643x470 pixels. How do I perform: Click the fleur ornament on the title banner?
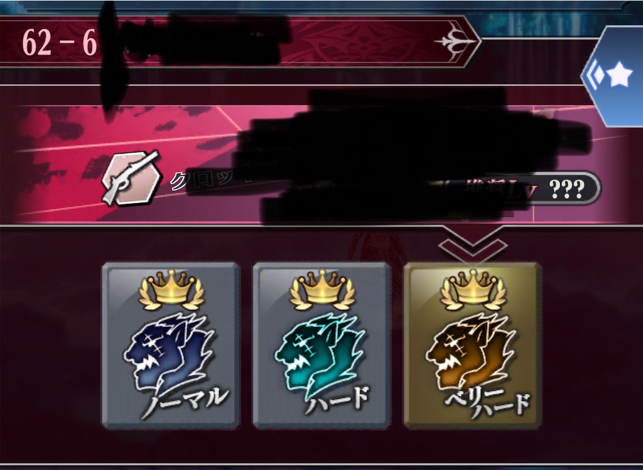point(455,41)
